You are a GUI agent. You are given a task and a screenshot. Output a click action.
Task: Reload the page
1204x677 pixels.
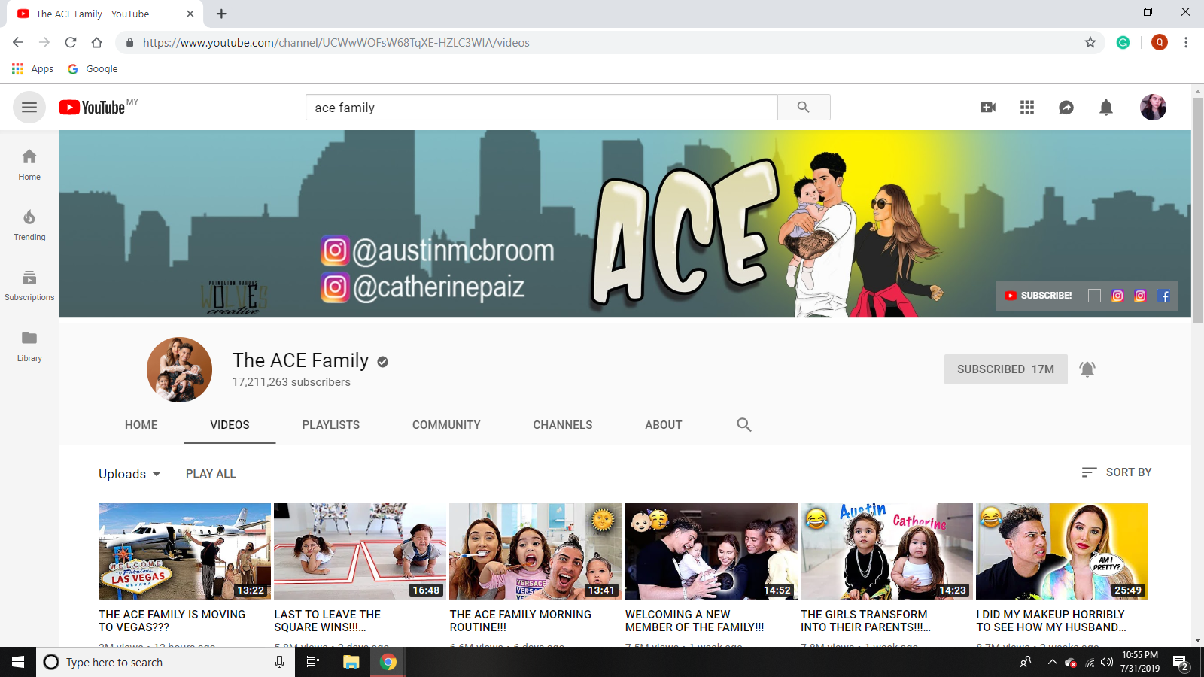click(x=71, y=43)
